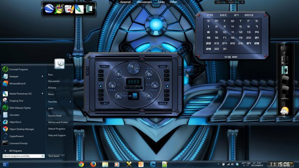Open the Other tab at top

[173, 2]
